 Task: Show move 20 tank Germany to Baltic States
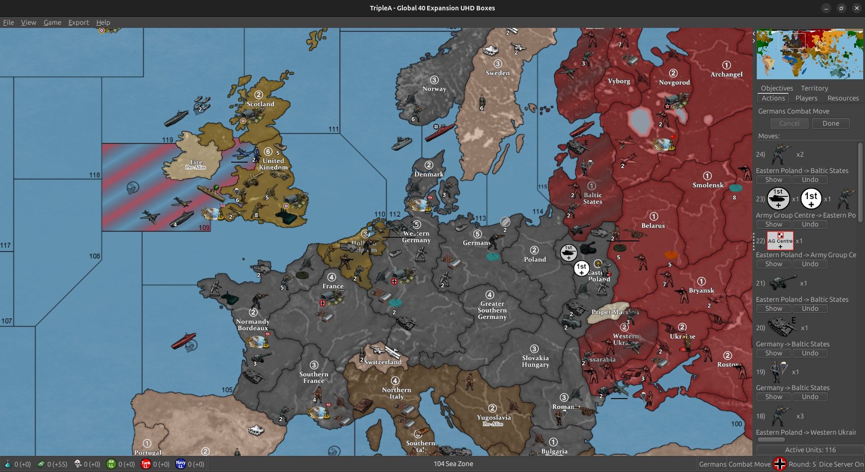click(774, 353)
